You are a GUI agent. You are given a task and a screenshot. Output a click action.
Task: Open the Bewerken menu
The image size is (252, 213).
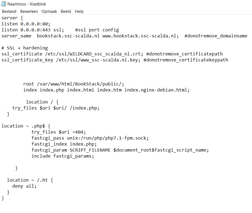pos(29,11)
